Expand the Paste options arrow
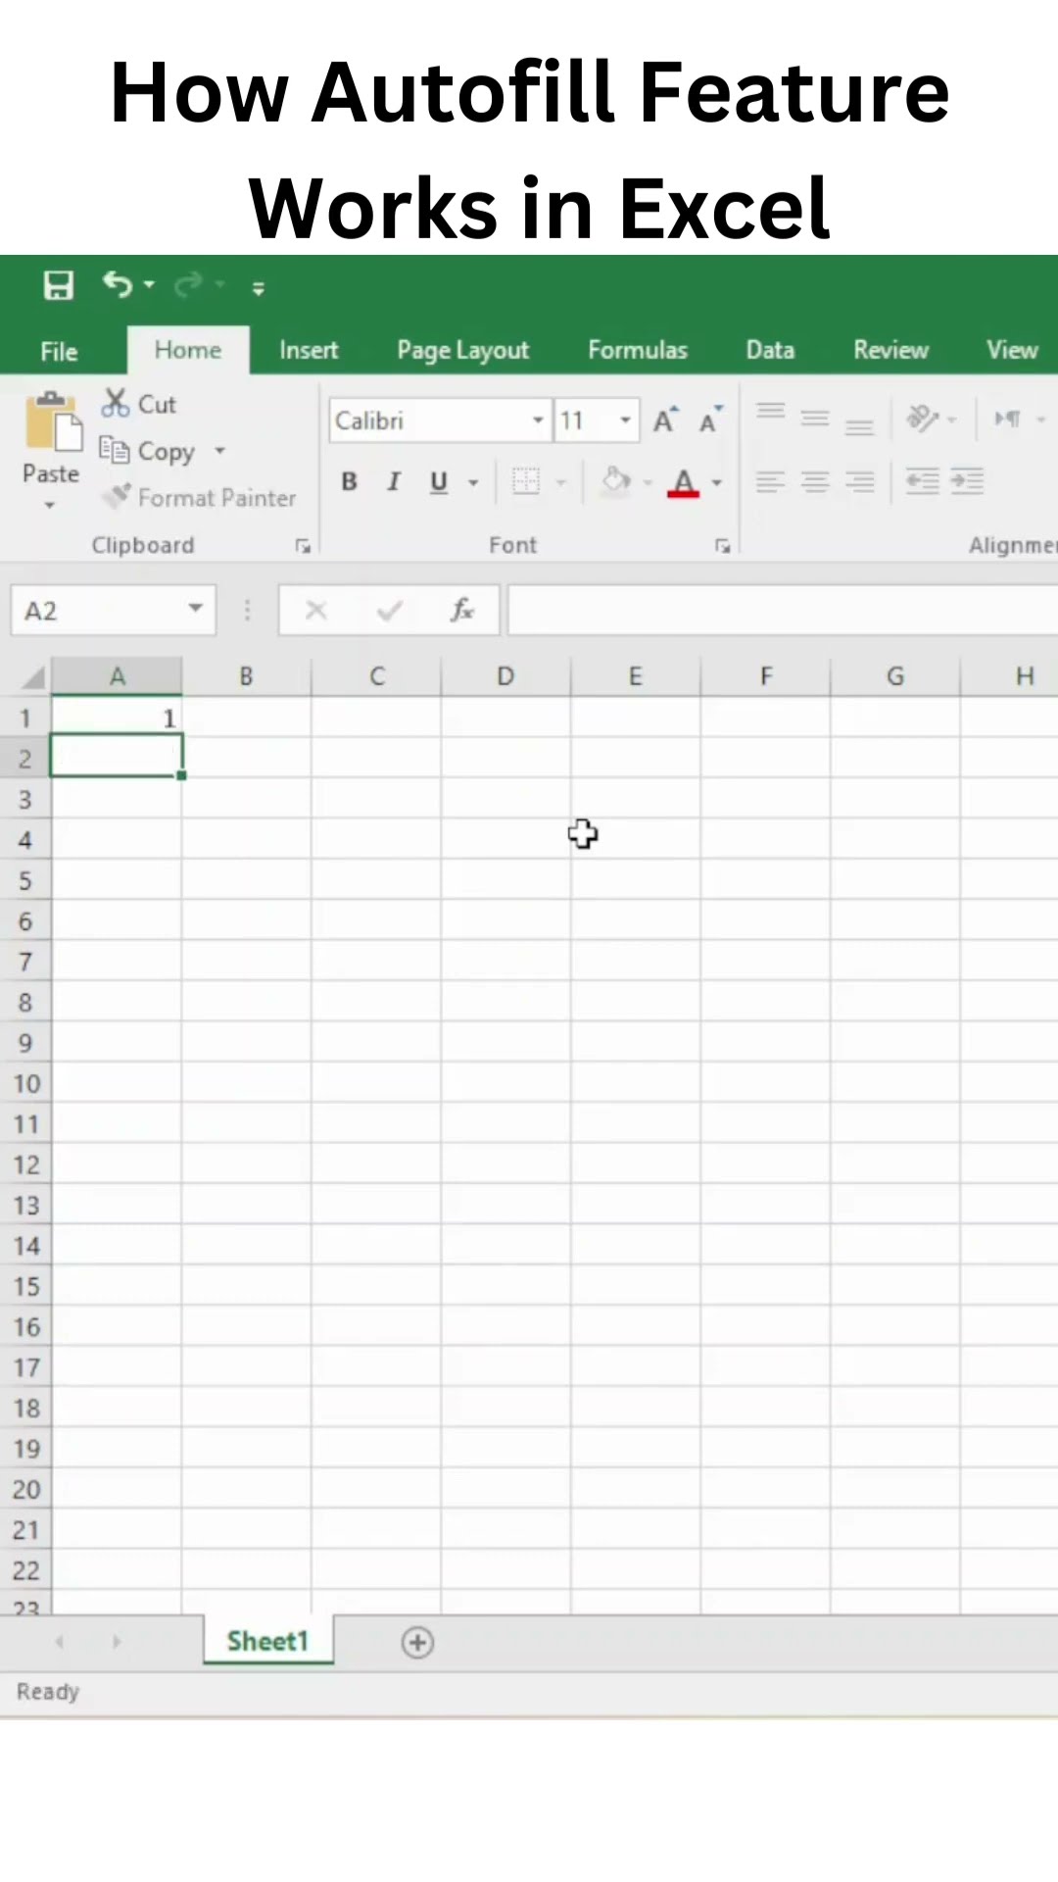Image resolution: width=1058 pixels, height=1882 pixels. tap(50, 506)
